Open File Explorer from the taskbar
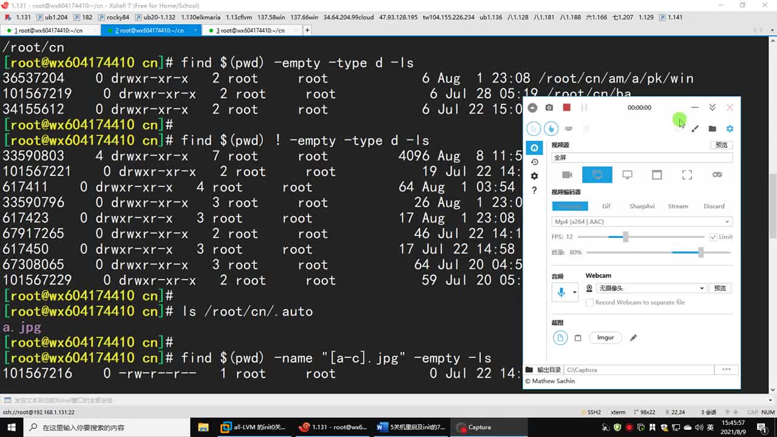Image resolution: width=777 pixels, height=437 pixels. click(204, 427)
